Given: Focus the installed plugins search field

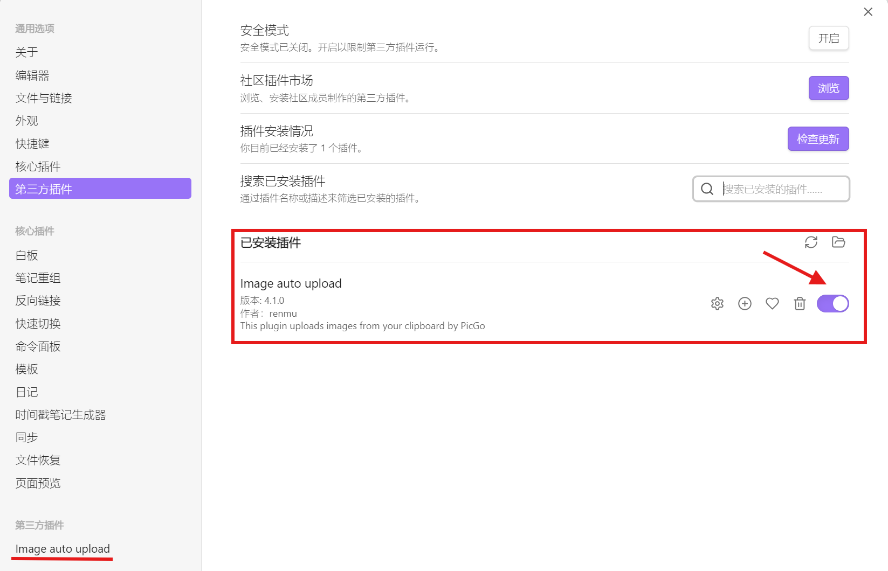Looking at the screenshot, I should click(x=771, y=189).
